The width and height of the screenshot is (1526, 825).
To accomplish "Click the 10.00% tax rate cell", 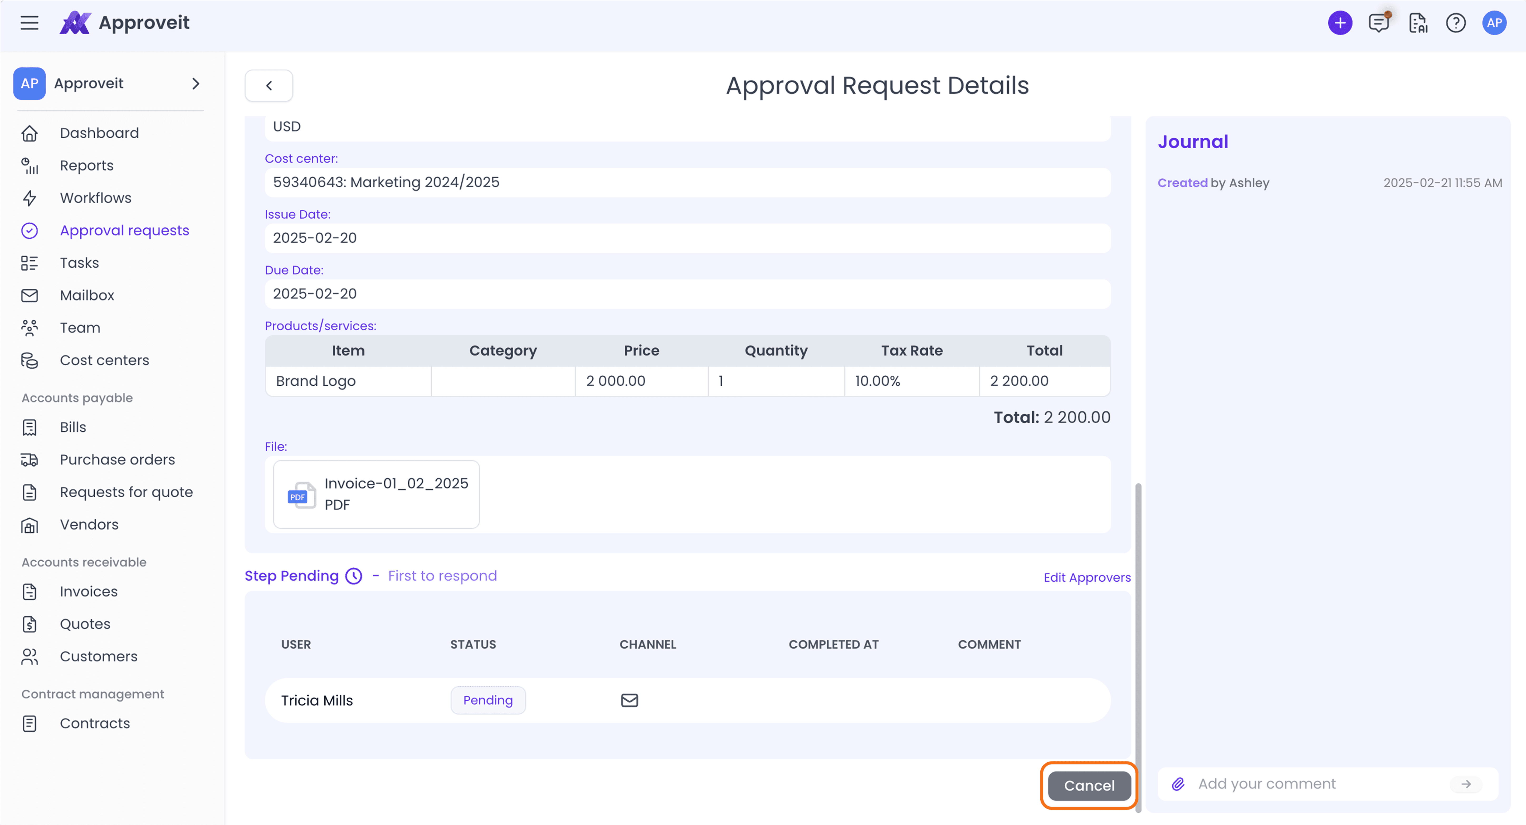I will [x=912, y=381].
